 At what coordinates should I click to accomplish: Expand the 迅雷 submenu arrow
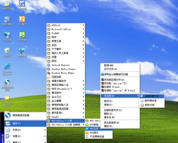pos(84,57)
